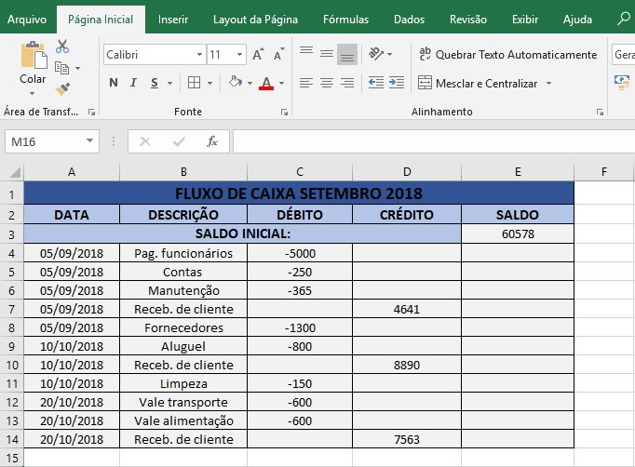The width and height of the screenshot is (635, 467).
Task: Toggle italic I formatting
Action: [133, 83]
